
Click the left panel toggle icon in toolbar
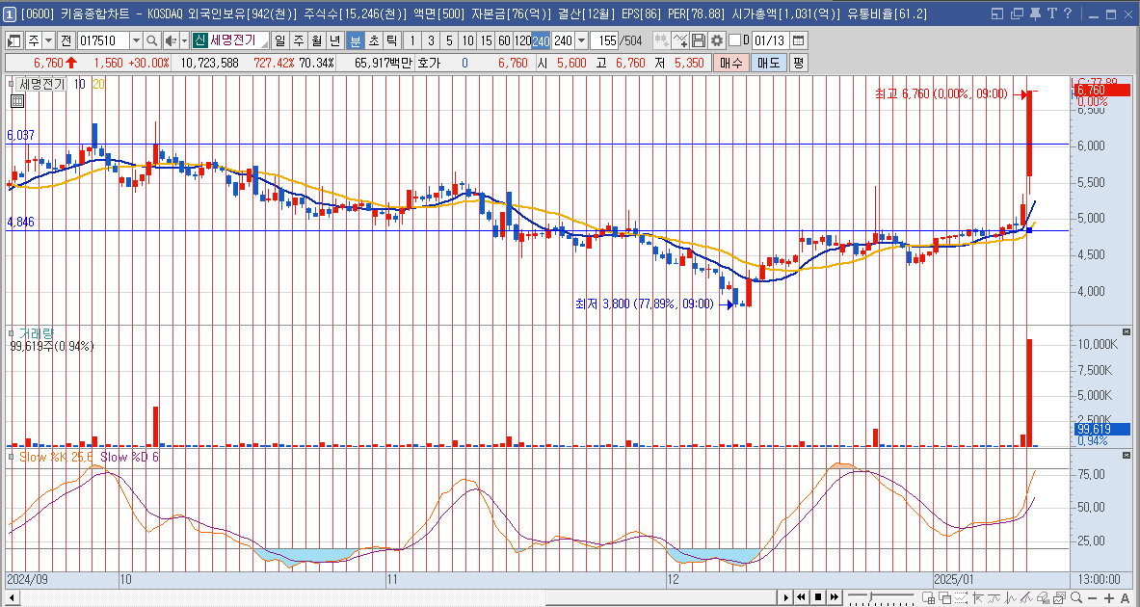(x=14, y=40)
